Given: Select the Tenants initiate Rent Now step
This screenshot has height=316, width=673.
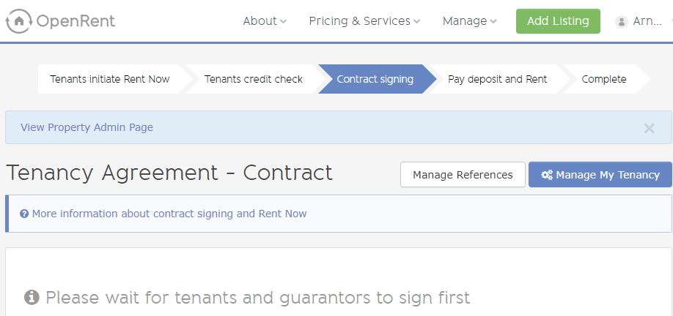Looking at the screenshot, I should 110,79.
